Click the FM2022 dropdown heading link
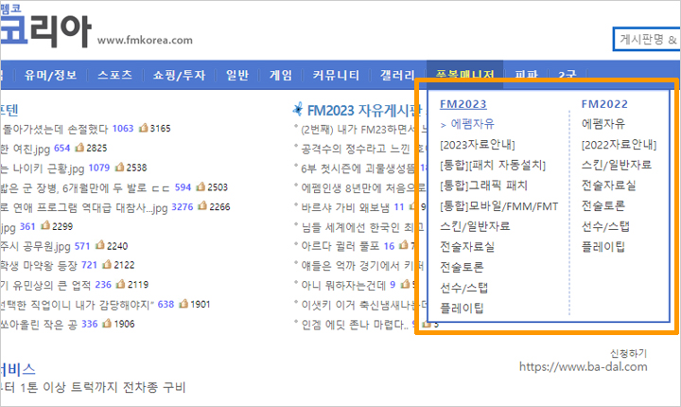Viewport: 681px width, 407px height. point(604,104)
